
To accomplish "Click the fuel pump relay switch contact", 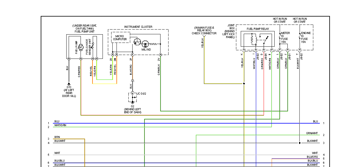I will pyautogui.click(x=265, y=40).
